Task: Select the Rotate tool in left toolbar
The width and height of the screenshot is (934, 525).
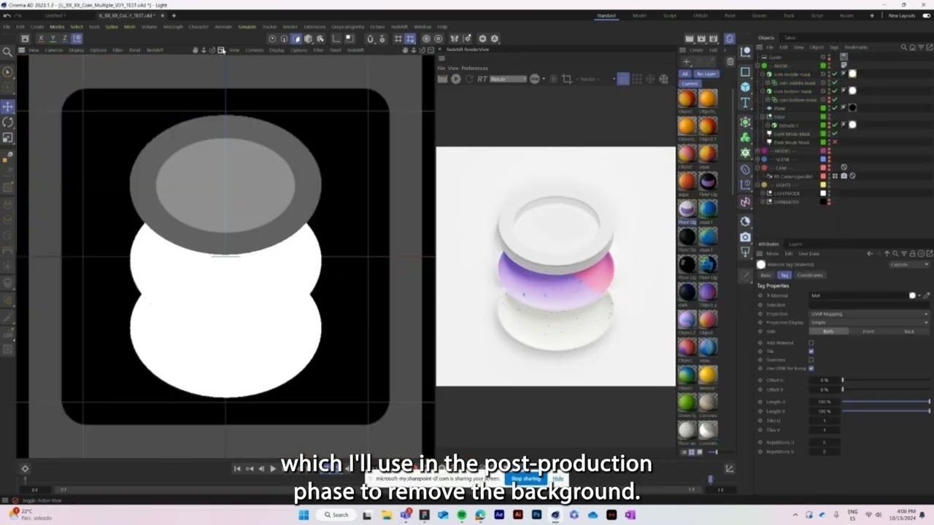Action: (7, 122)
